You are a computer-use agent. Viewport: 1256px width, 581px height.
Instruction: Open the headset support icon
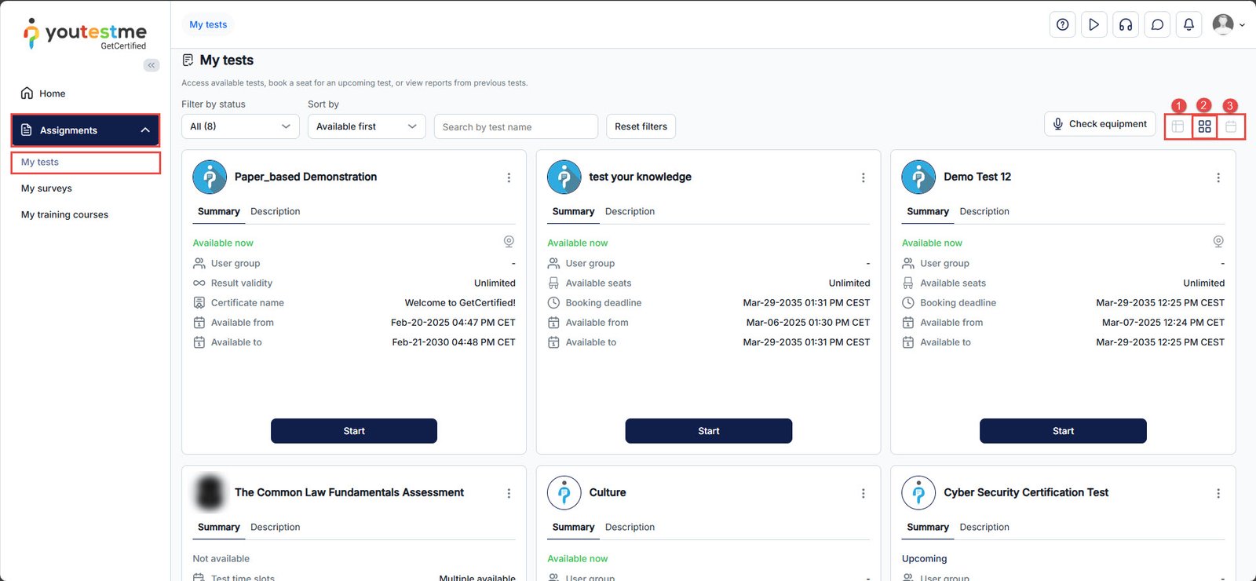tap(1126, 24)
